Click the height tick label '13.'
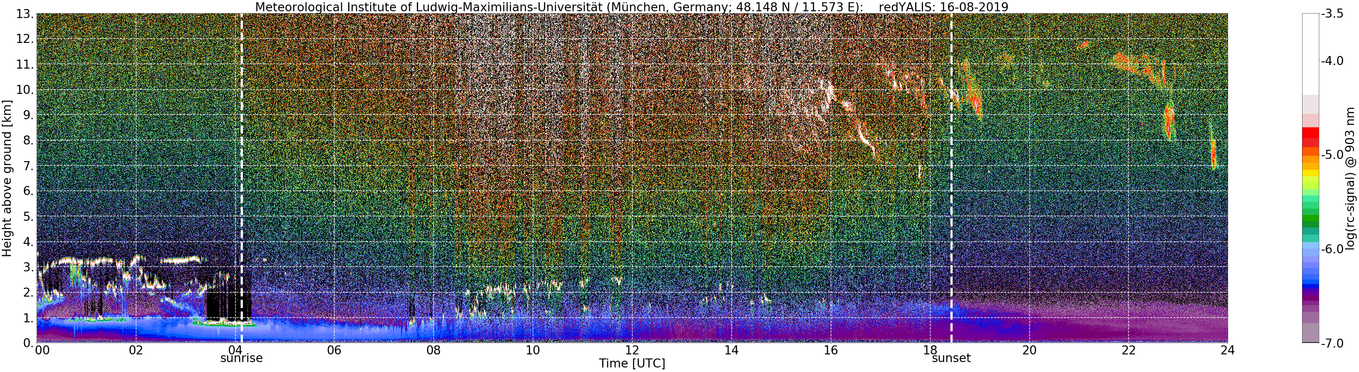The width and height of the screenshot is (1359, 372). pyautogui.click(x=25, y=14)
